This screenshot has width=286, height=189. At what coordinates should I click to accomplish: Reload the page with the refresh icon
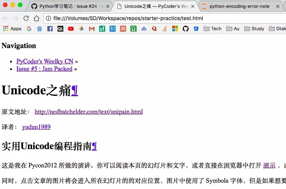click(x=26, y=18)
